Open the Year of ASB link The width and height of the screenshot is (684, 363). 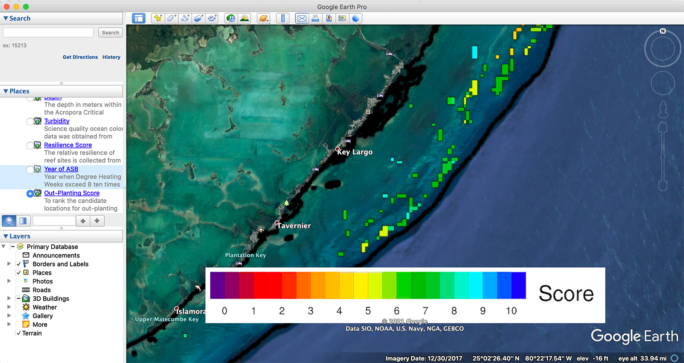(x=61, y=169)
